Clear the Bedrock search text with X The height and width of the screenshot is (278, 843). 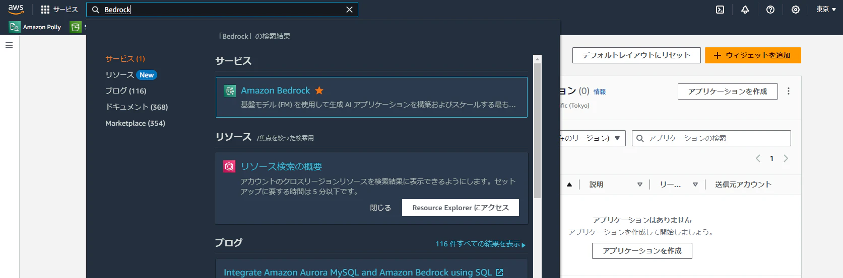[x=349, y=10]
